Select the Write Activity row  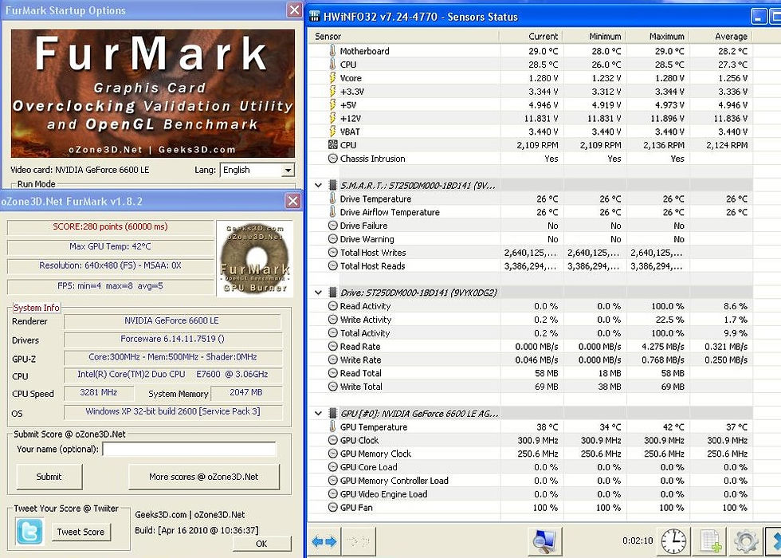530,320
